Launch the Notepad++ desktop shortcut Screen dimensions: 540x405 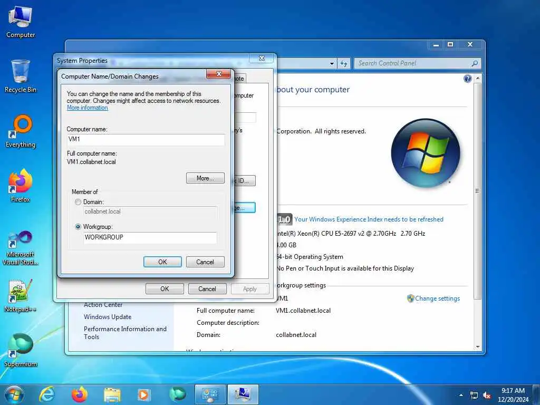click(x=21, y=295)
